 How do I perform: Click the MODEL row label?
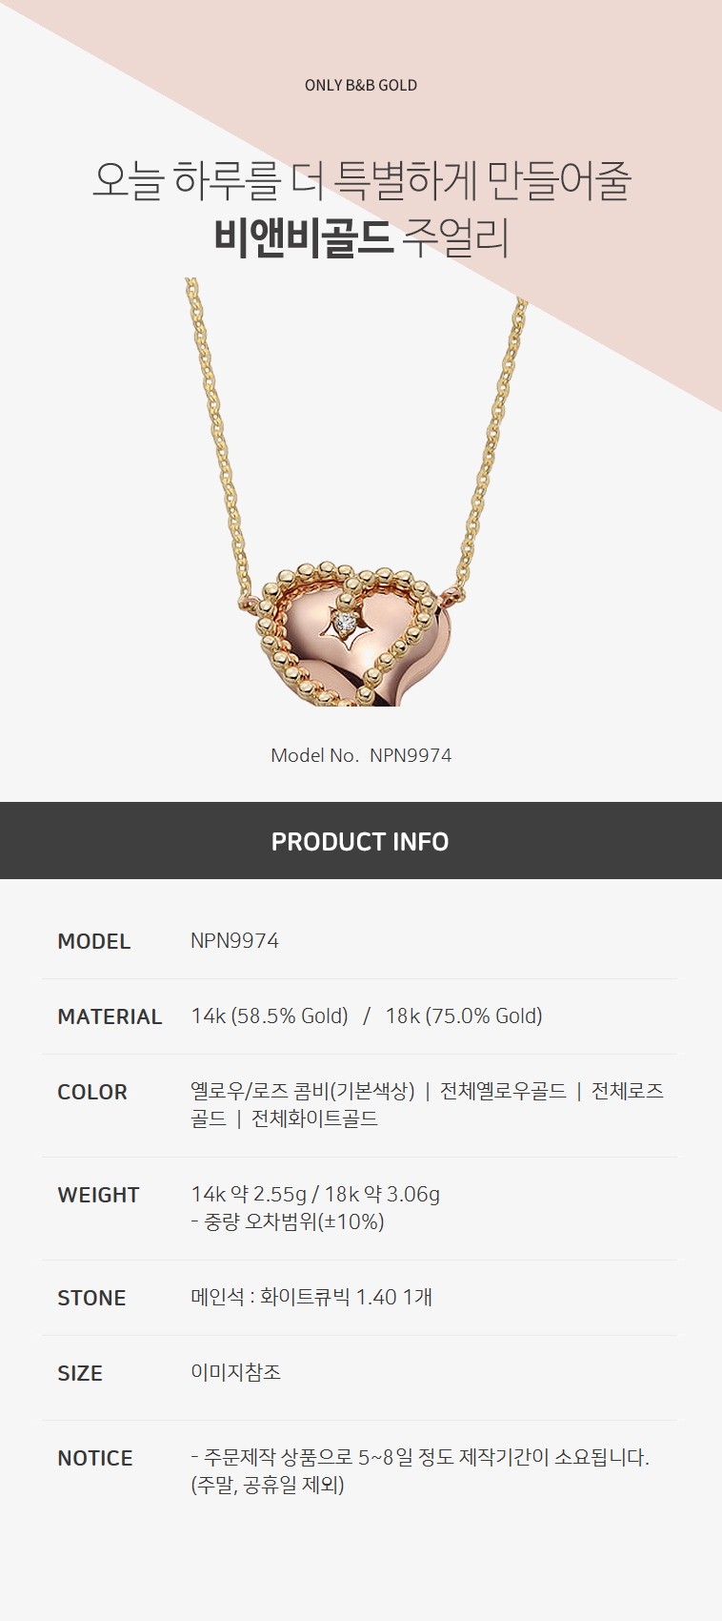[x=93, y=941]
